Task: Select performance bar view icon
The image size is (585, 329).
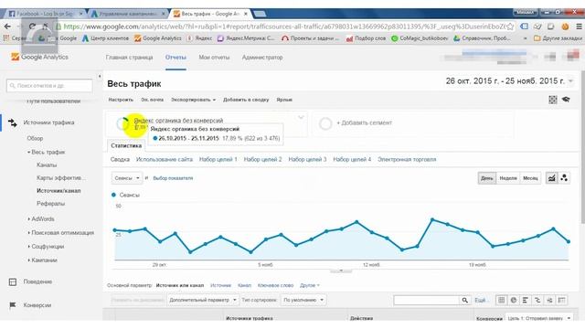Action: (526, 300)
